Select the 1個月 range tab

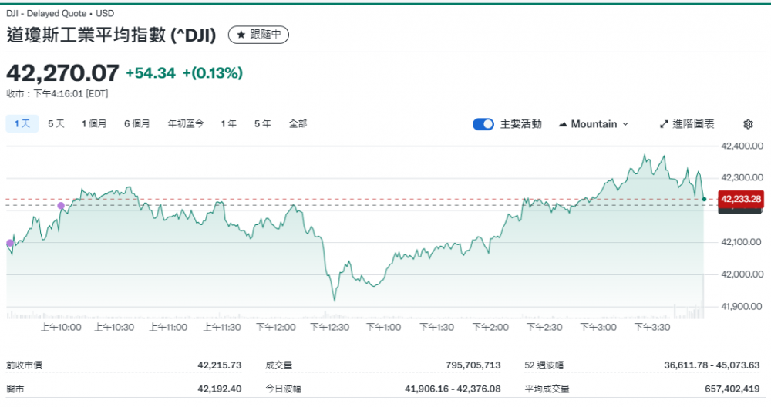pyautogui.click(x=94, y=123)
